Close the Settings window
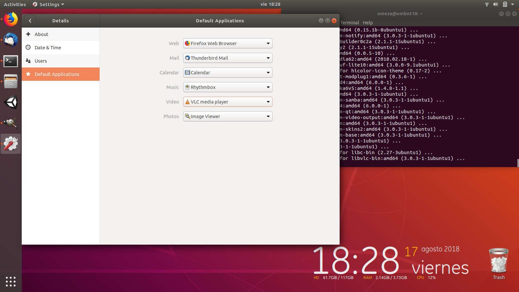This screenshot has width=519, height=292. pos(334,21)
